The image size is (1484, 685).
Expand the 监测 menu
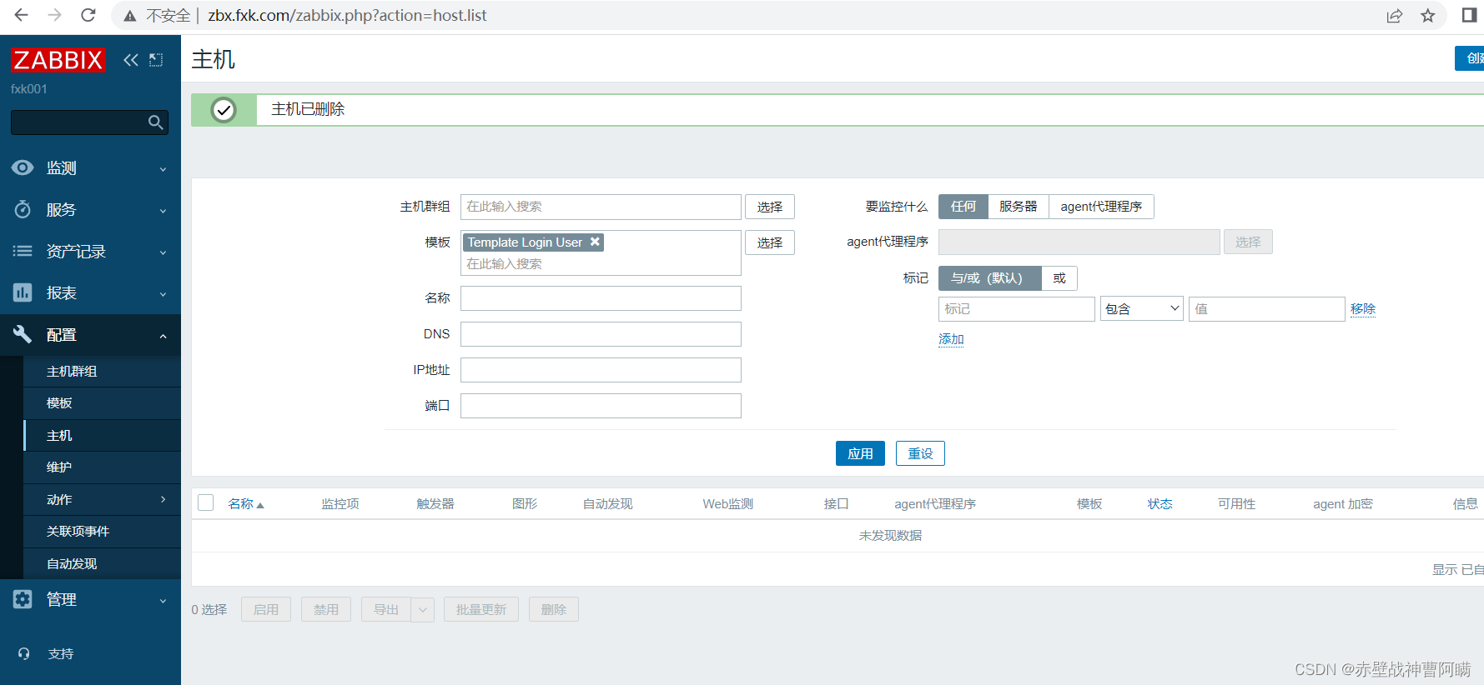[x=163, y=169]
